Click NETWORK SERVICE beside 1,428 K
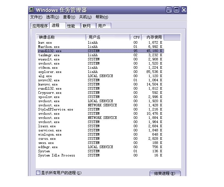This screenshot has width=224, height=187. (x=102, y=105)
